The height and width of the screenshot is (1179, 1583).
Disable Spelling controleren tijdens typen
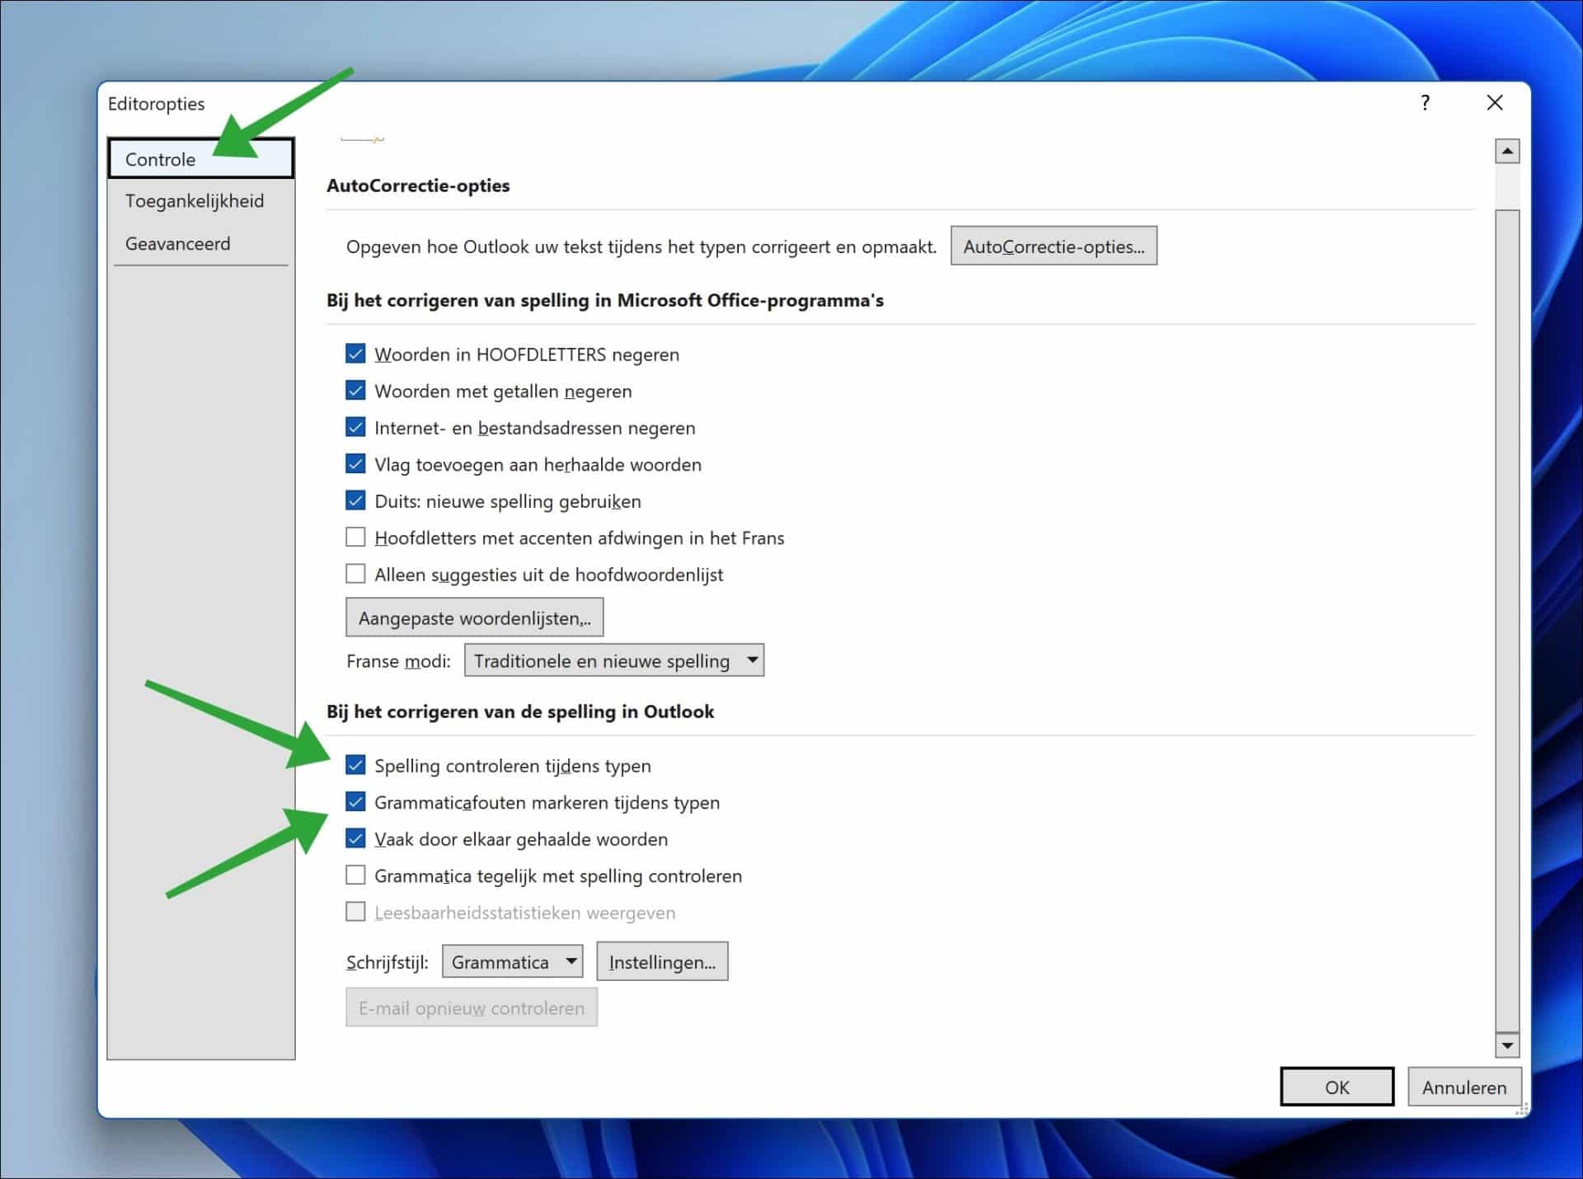point(355,765)
